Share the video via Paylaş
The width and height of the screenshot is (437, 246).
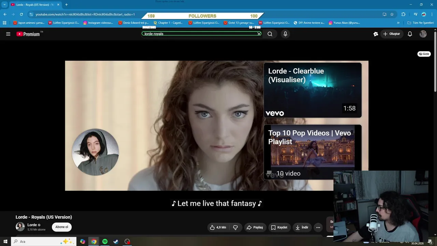click(255, 227)
